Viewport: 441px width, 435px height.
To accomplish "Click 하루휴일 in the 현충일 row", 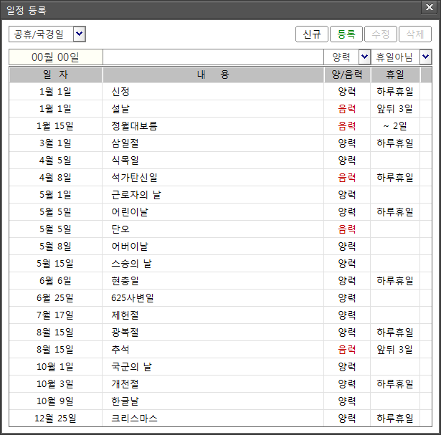I will point(395,281).
